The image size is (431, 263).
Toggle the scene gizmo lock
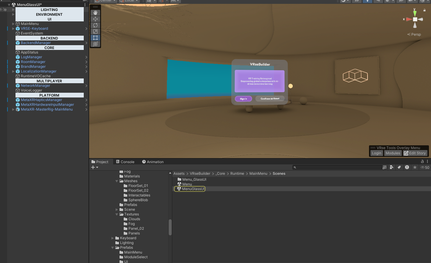[x=424, y=10]
